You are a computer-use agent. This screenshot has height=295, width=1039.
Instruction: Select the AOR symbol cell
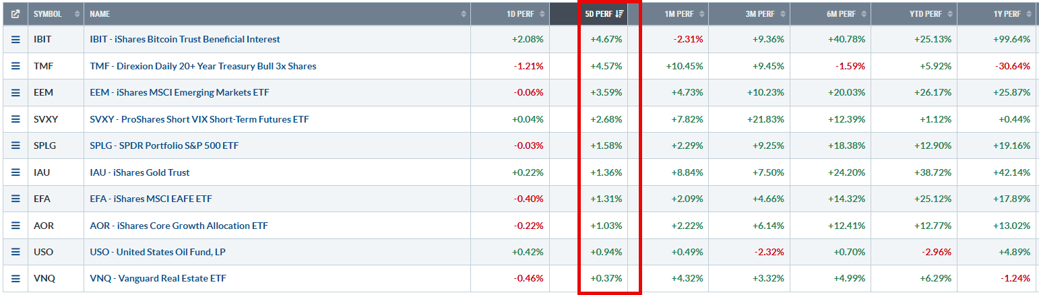(56, 226)
